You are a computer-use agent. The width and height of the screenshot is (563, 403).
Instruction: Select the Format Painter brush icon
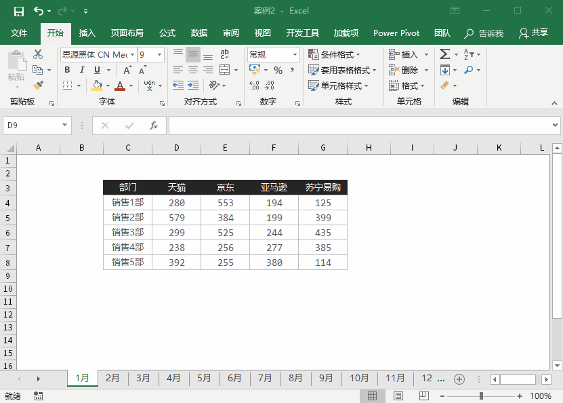tap(38, 85)
